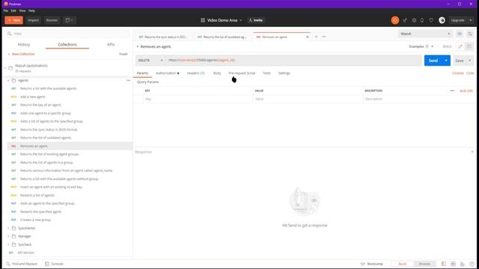Switch to Build mode toggle
Screen dimensions: 479x269
coord(403,264)
